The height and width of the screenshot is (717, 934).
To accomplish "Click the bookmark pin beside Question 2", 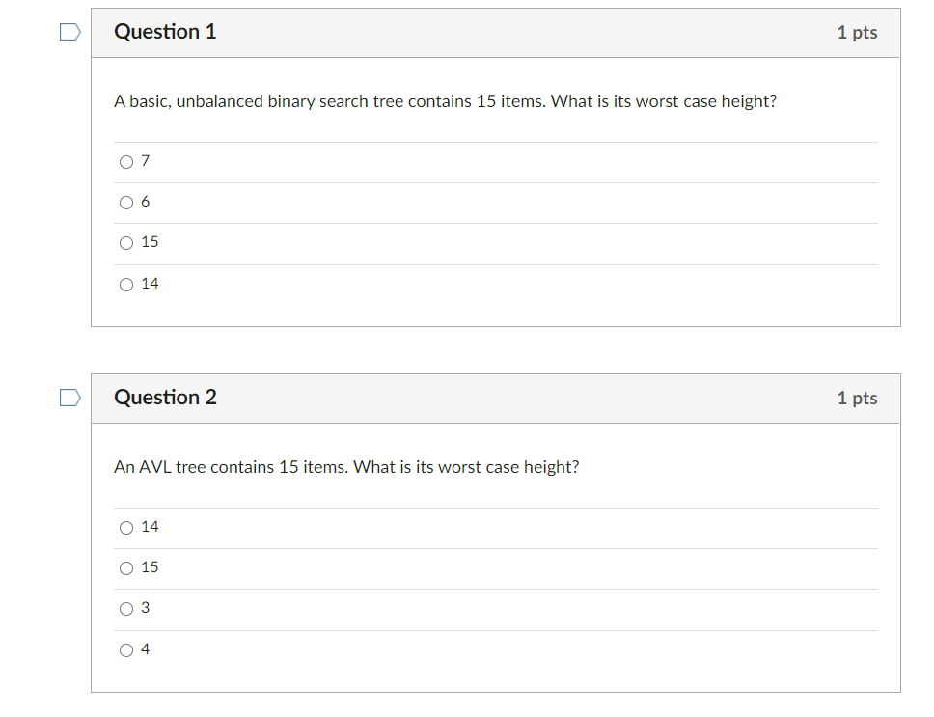I will [68, 398].
